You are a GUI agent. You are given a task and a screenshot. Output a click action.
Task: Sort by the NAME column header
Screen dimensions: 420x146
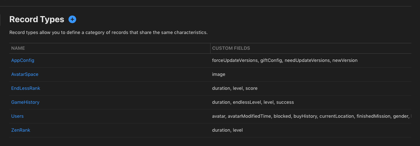pyautogui.click(x=18, y=48)
